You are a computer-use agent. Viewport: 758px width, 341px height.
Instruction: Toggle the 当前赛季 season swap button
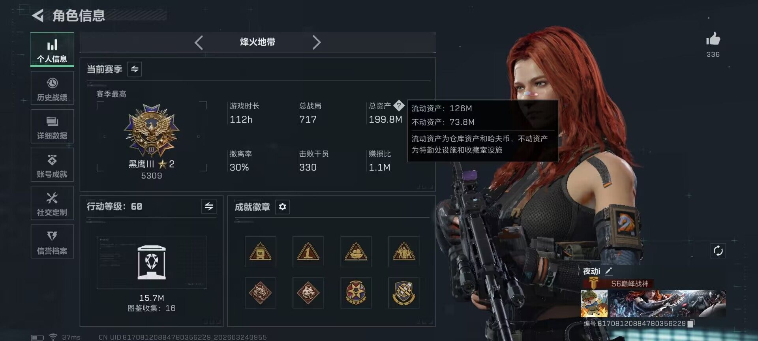tap(135, 69)
